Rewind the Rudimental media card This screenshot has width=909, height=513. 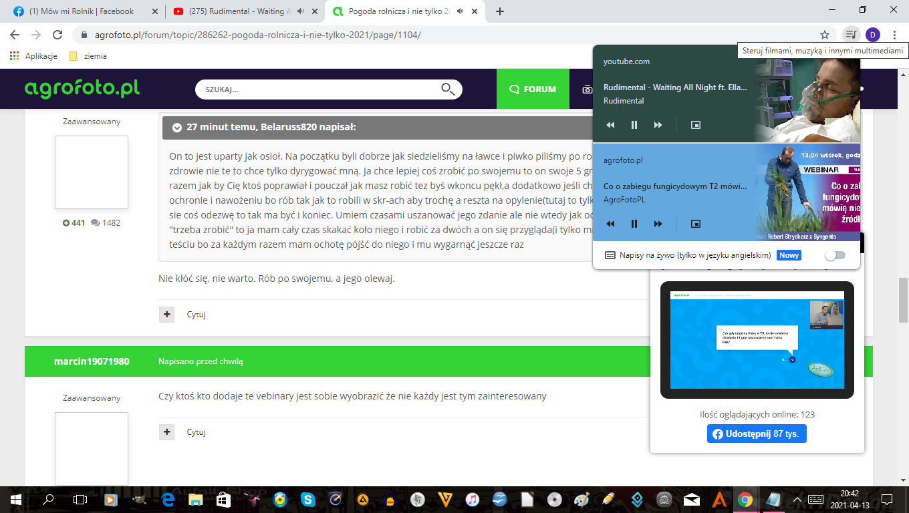point(610,125)
